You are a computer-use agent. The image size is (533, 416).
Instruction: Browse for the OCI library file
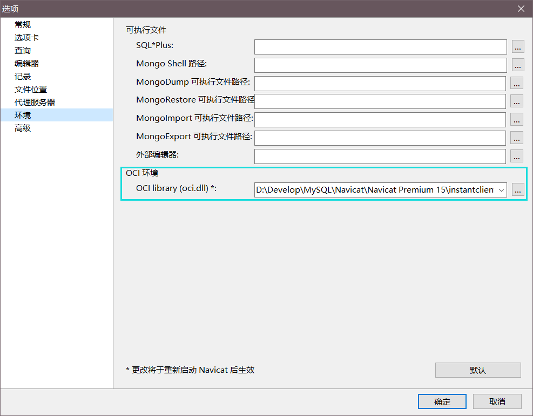(517, 189)
